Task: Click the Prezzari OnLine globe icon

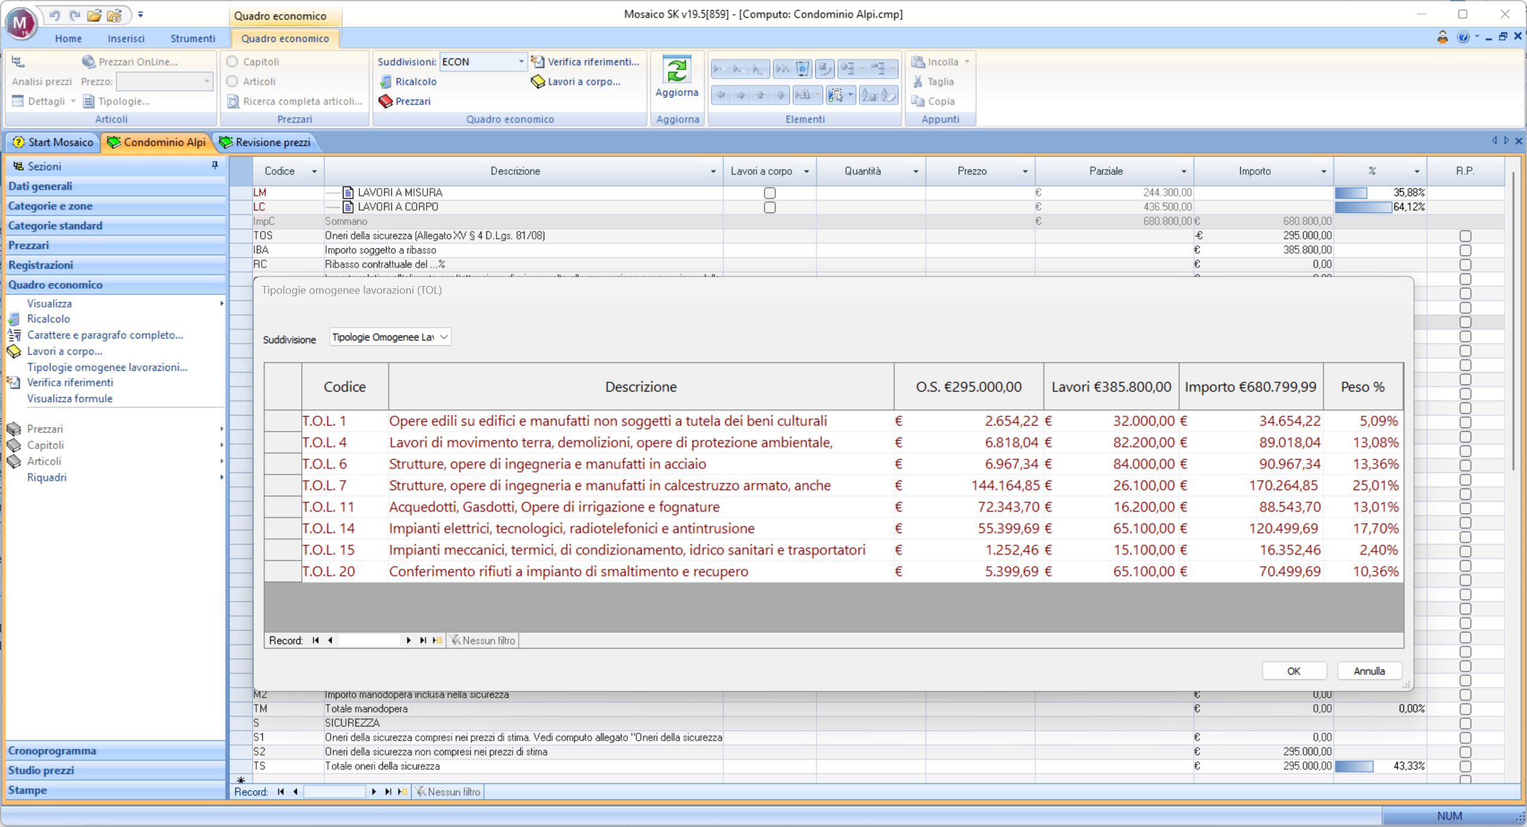Action: (88, 62)
